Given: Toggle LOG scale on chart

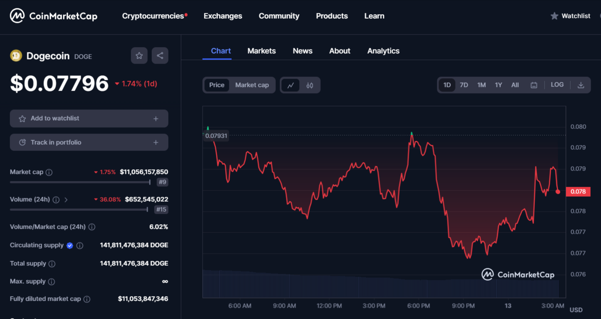Looking at the screenshot, I should (557, 84).
